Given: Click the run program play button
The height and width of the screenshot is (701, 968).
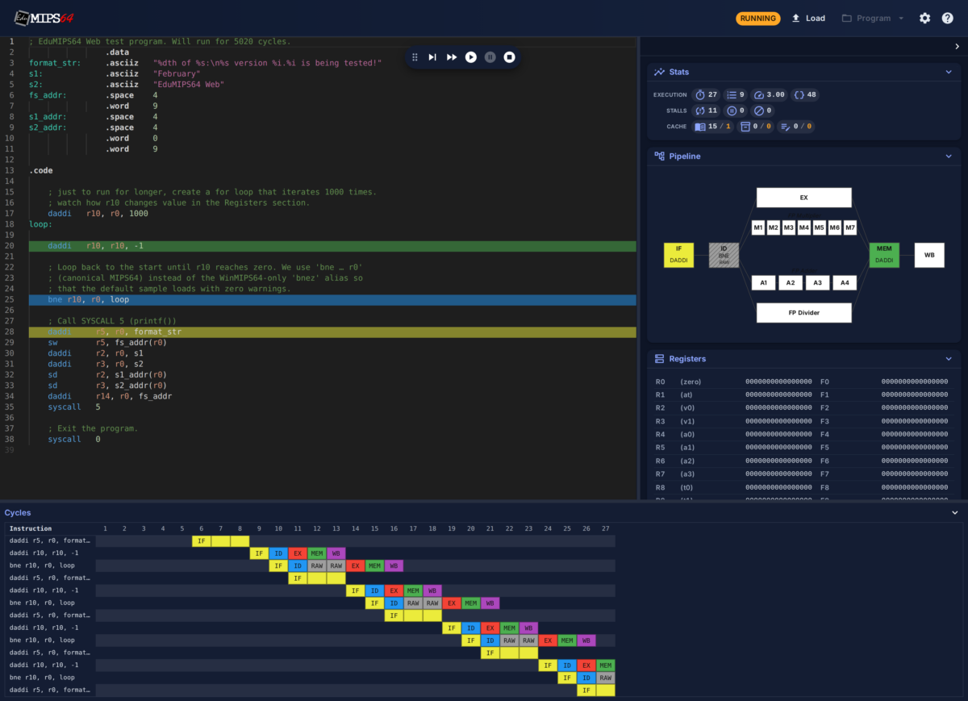Looking at the screenshot, I should tap(471, 57).
